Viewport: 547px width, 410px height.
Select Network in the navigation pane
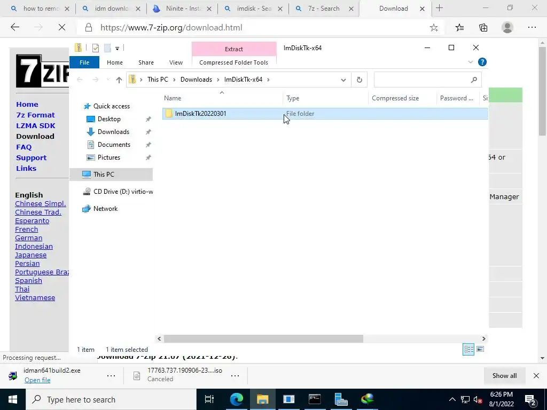click(x=105, y=209)
